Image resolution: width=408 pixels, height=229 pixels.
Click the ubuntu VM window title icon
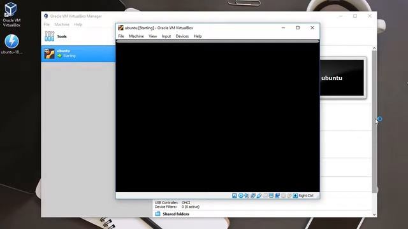pos(120,28)
